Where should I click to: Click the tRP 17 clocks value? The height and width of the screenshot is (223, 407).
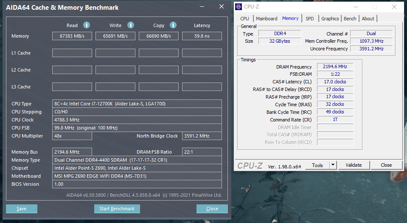[x=335, y=96]
